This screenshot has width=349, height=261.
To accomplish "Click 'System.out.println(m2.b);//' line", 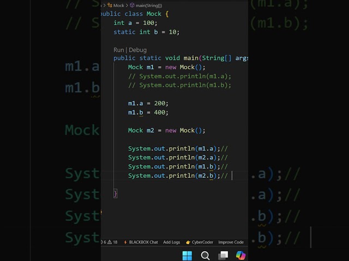I will [x=178, y=176].
